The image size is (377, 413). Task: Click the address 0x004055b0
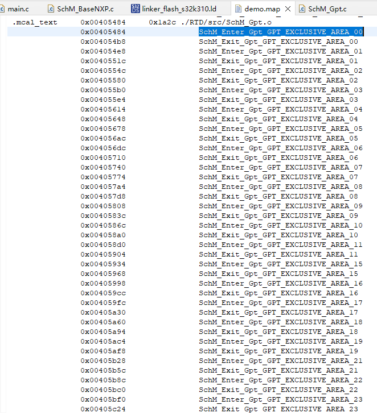(103, 90)
